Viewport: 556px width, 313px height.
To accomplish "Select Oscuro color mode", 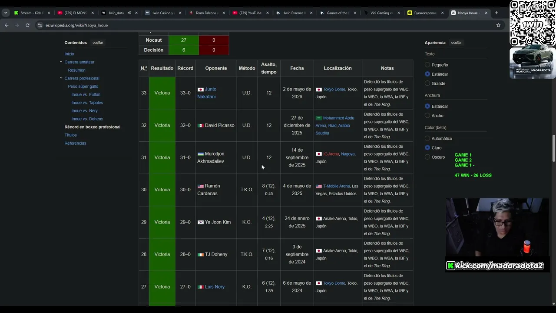I will [x=427, y=157].
